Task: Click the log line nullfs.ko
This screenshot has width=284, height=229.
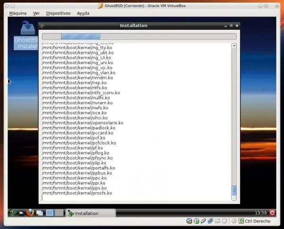Action: point(76,98)
